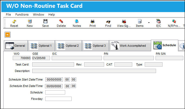
Task: Switch to the Optional 2 tab
Action: point(68,46)
